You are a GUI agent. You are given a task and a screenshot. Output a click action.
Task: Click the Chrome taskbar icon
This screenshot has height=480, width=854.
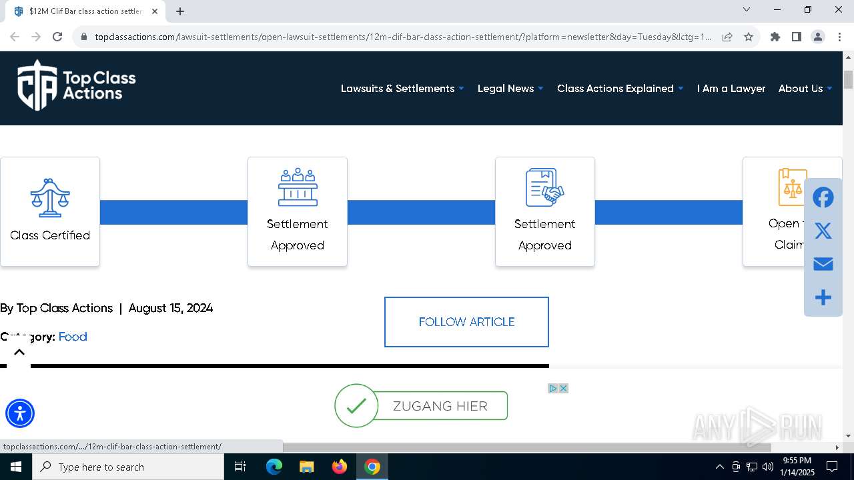(x=372, y=467)
